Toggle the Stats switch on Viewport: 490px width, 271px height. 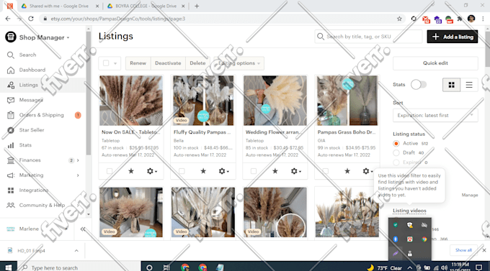(x=419, y=85)
